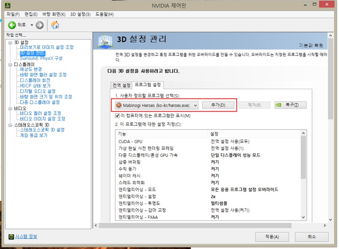Click the horizontal scrollbar left arrow
This screenshot has height=249, width=339.
point(96,225)
